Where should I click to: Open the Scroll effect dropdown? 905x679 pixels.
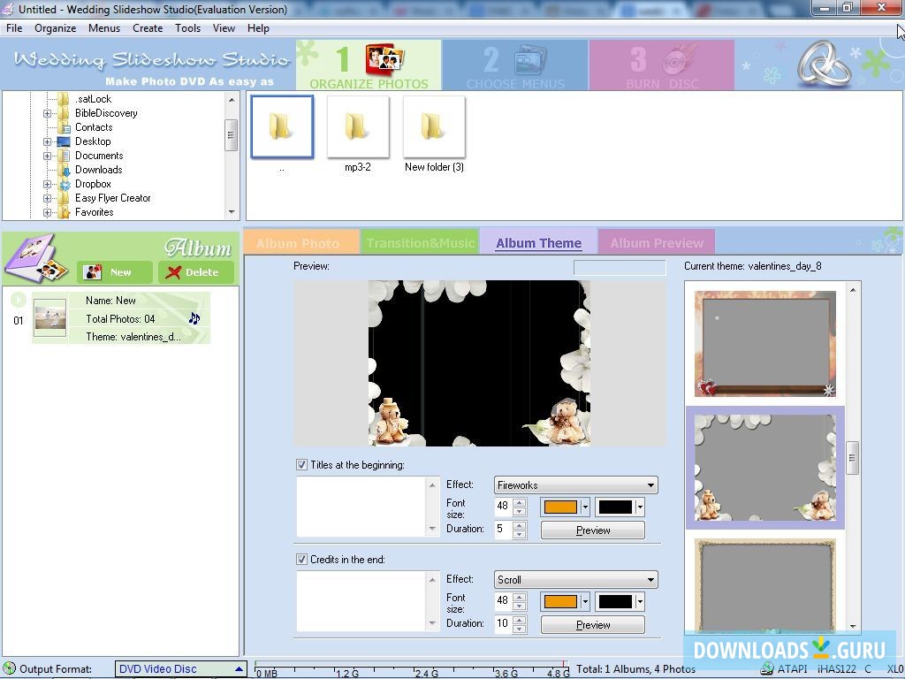tap(576, 580)
